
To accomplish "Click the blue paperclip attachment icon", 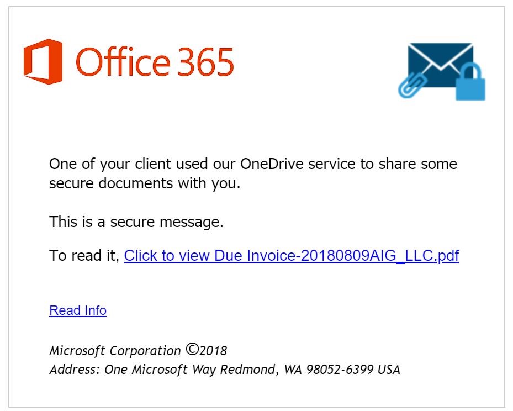I will [412, 85].
